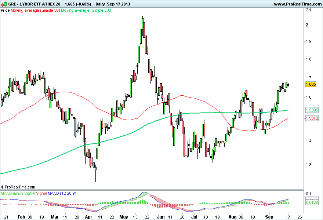Select the GRE - LYXOR ETF ATHEX 20 title
323x220 pixels.
click(35, 4)
